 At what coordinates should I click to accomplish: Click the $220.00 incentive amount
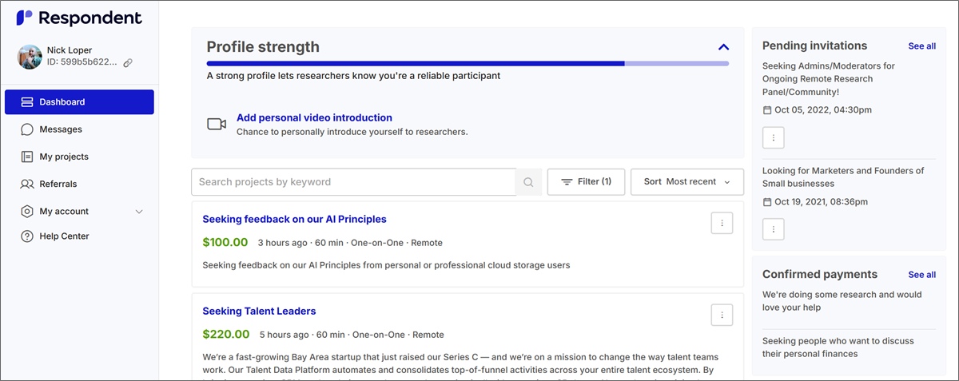point(226,334)
